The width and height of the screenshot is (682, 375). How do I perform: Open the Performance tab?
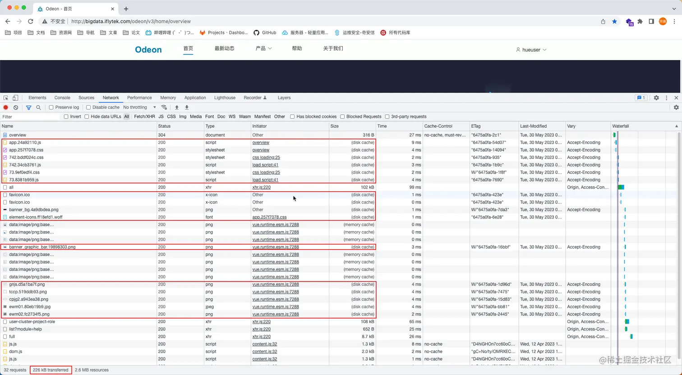tap(139, 97)
